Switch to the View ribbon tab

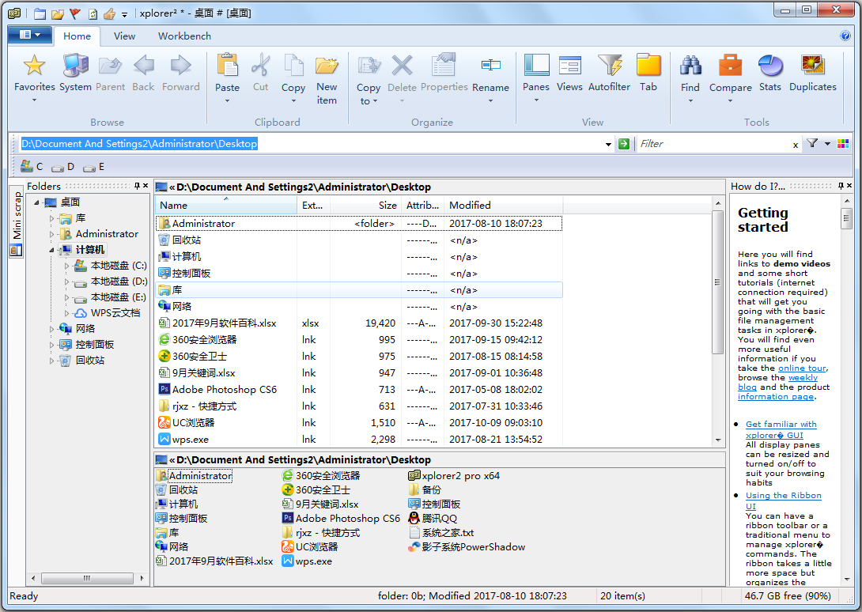(124, 36)
